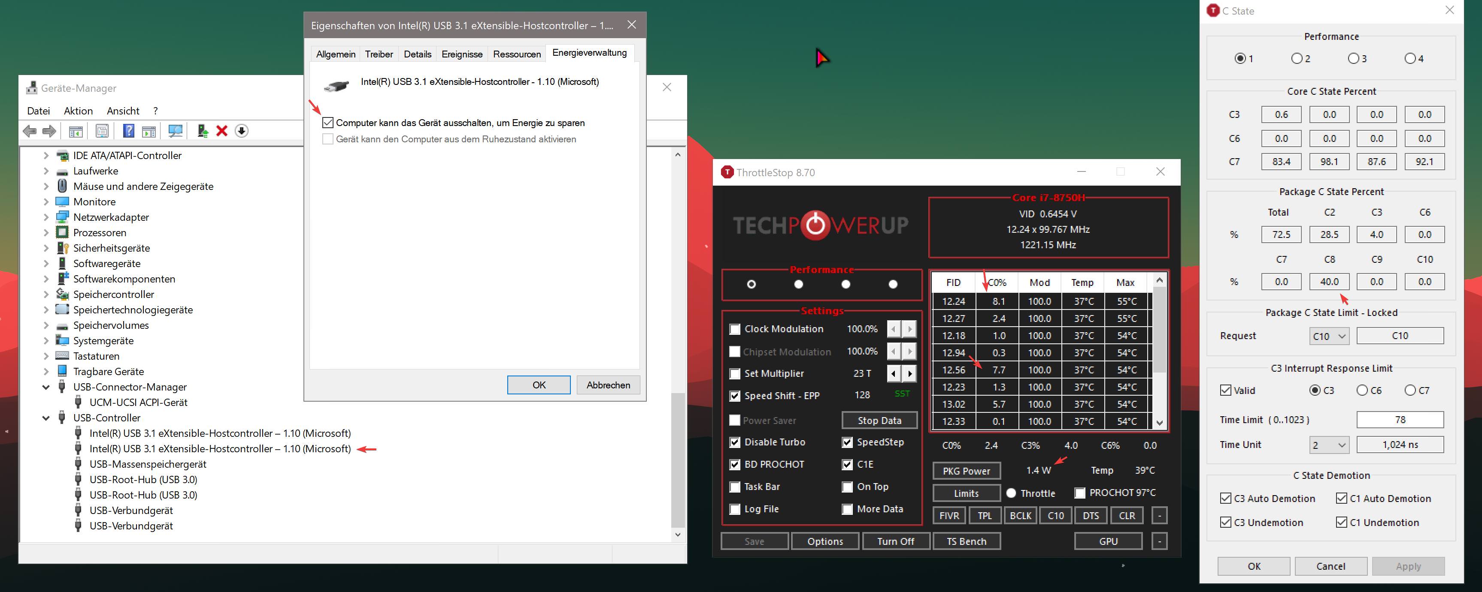Click the Netzwerkadapter category
The width and height of the screenshot is (1482, 592).
tap(111, 217)
